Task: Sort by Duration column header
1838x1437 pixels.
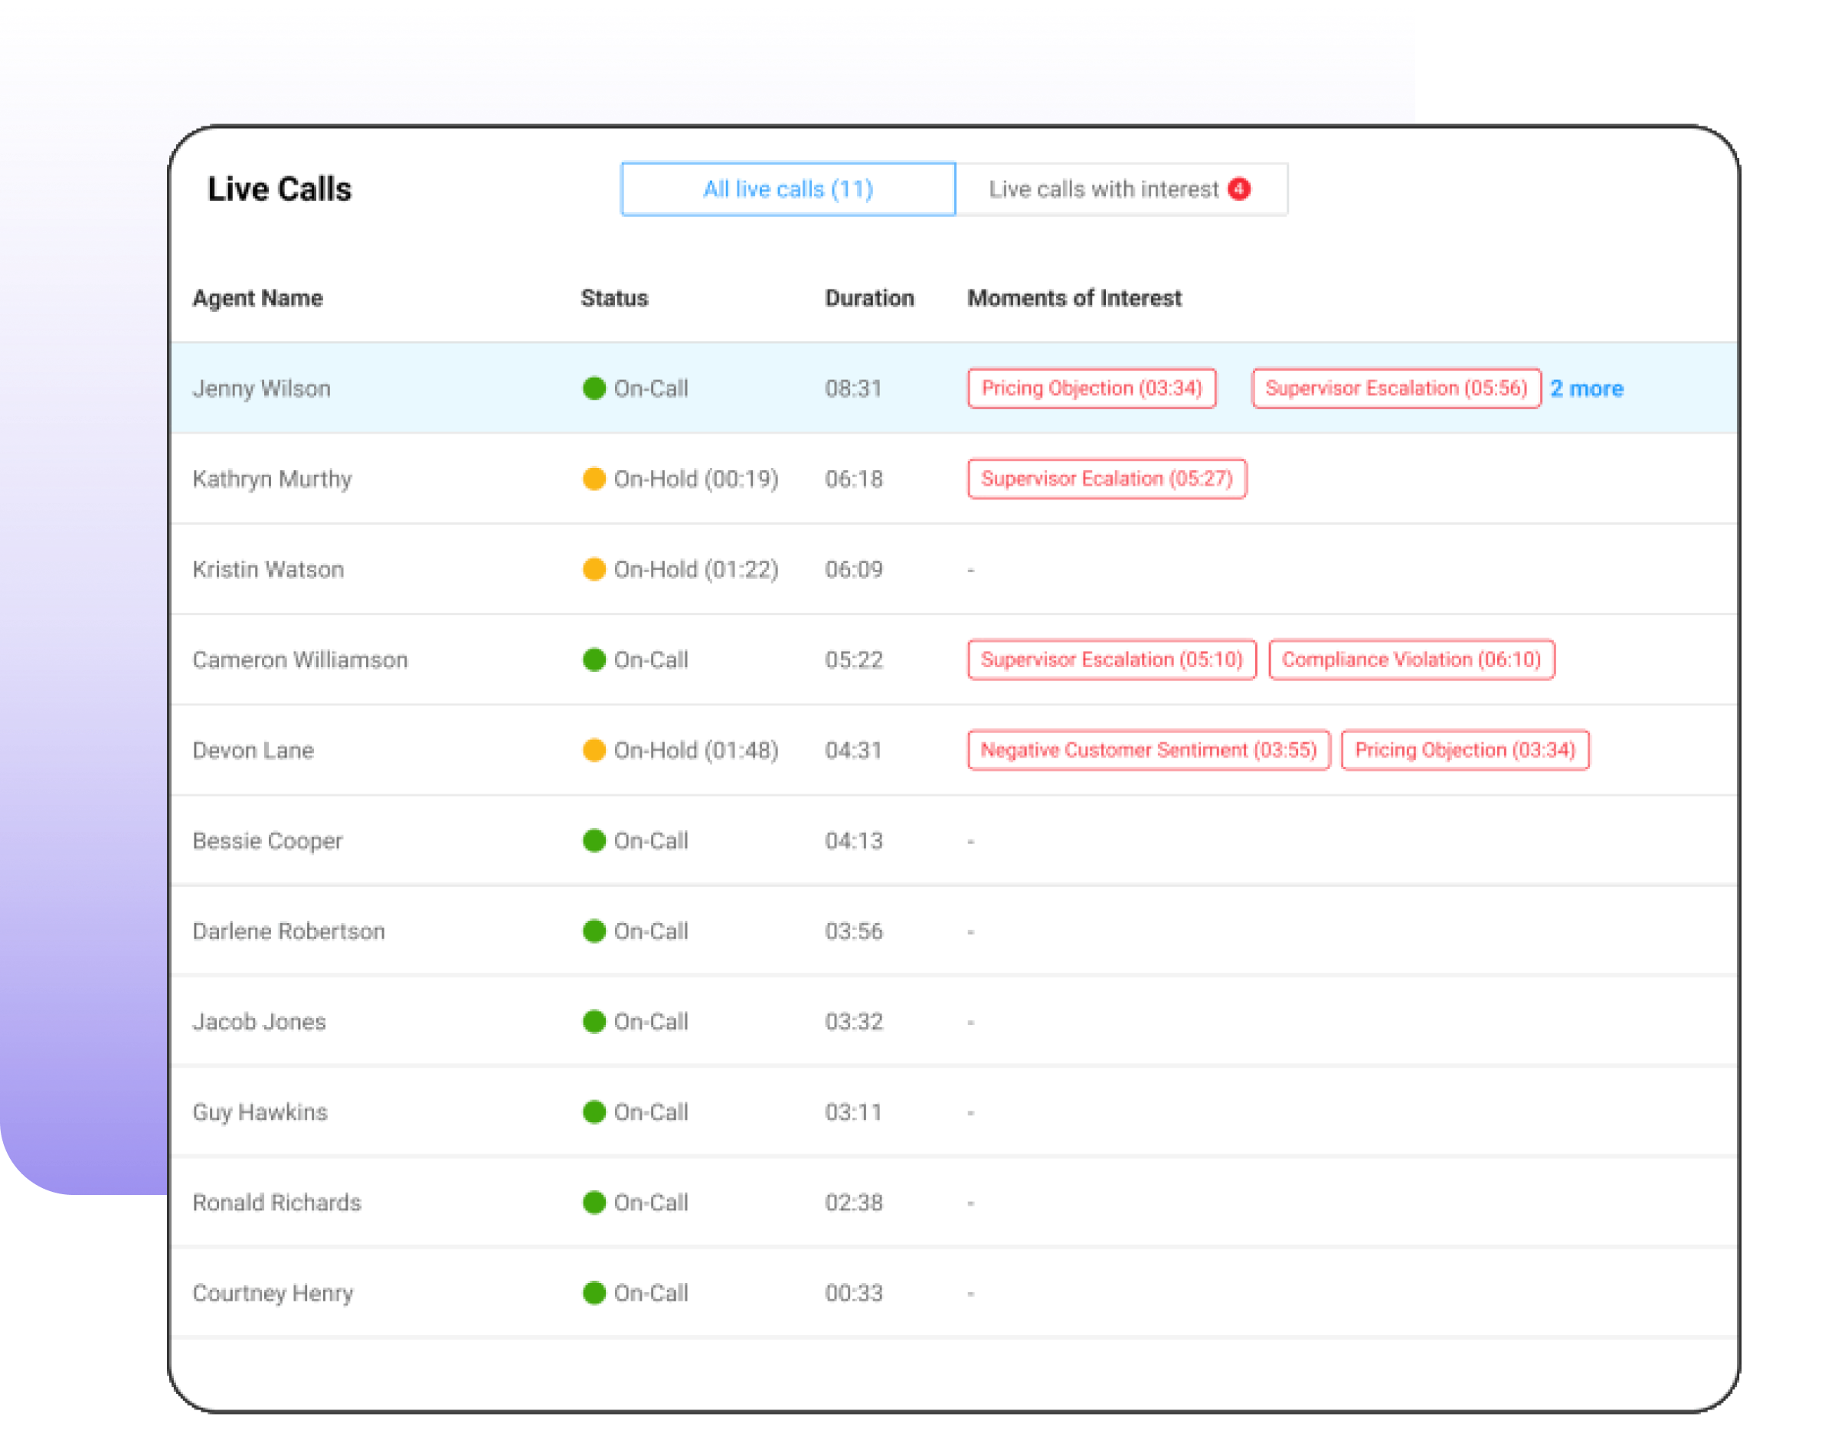Action: coord(868,298)
